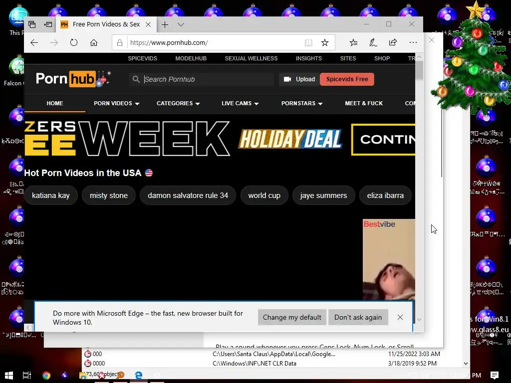
Task: Open the Action Center notifications icon
Action: [494, 376]
